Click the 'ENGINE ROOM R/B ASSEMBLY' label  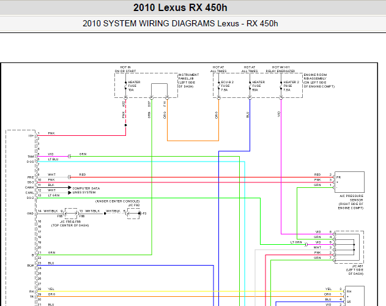click(x=319, y=81)
